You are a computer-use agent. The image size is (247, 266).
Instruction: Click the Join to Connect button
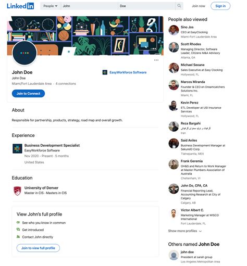[x=28, y=94]
